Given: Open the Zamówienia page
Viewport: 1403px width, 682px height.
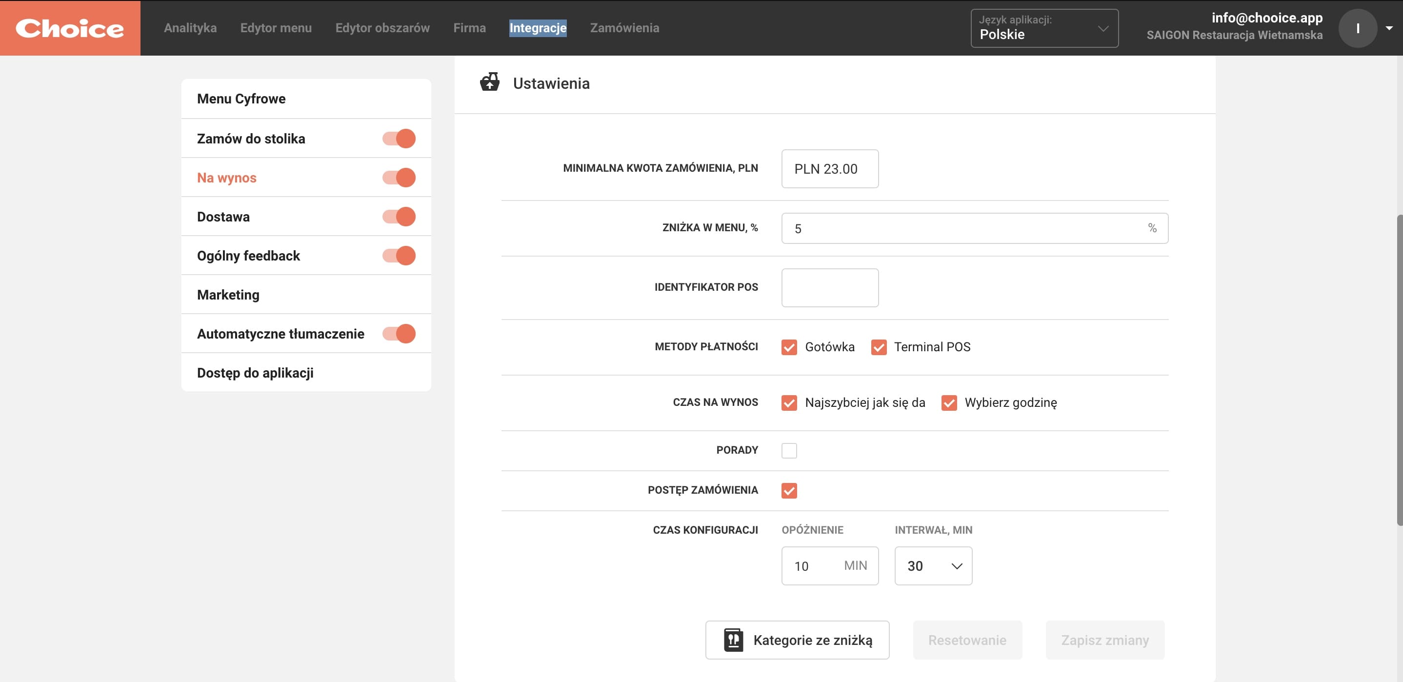Looking at the screenshot, I should point(624,28).
